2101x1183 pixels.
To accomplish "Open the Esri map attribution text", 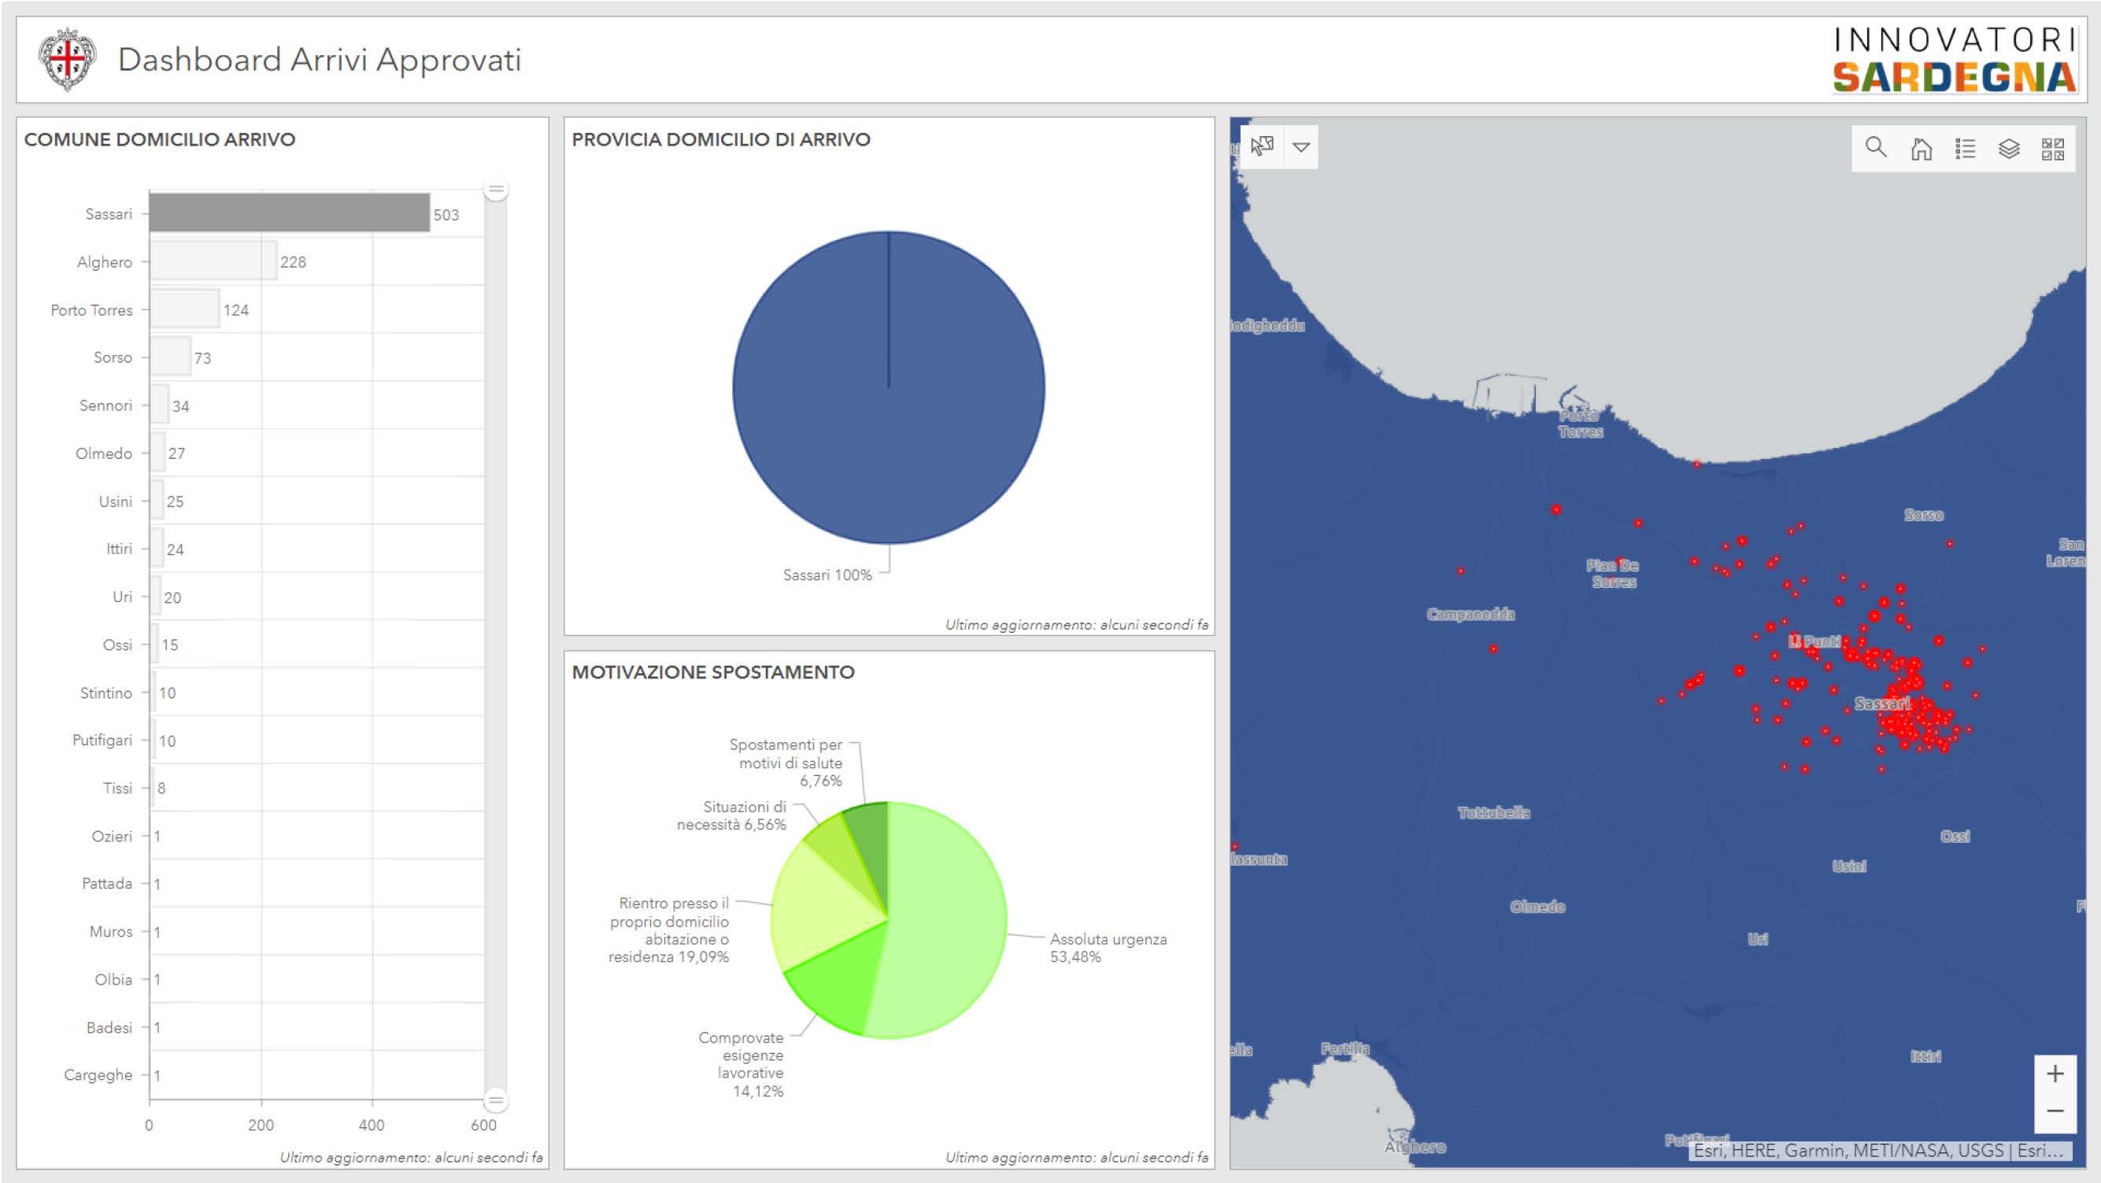I will click(1880, 1150).
